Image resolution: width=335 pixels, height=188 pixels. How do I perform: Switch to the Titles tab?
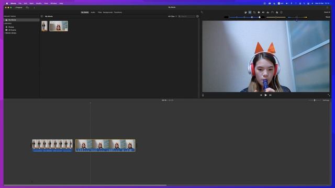pos(99,13)
